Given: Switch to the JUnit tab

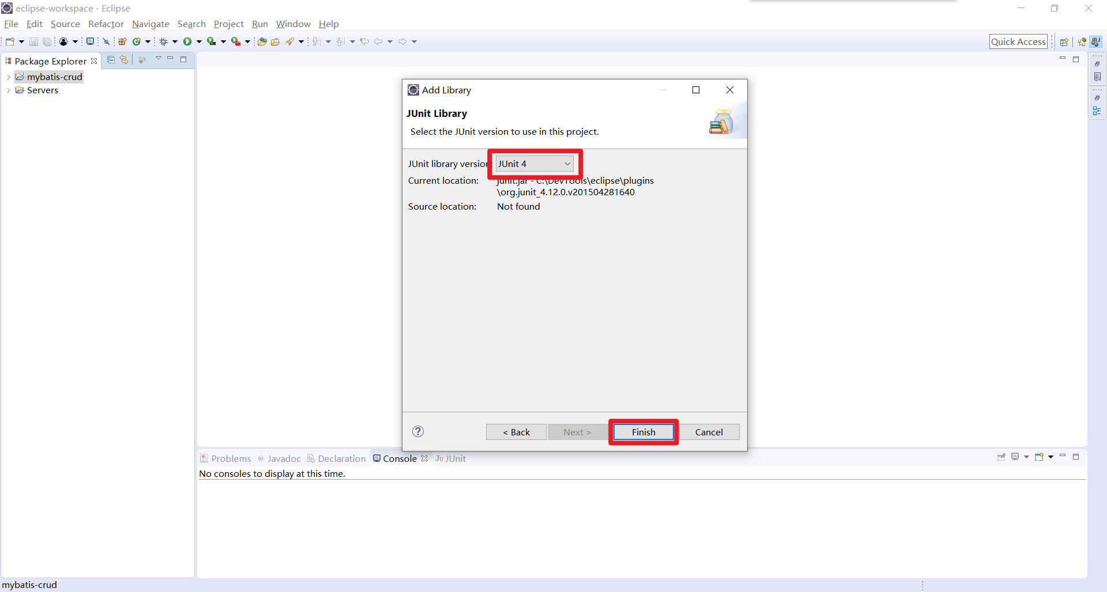Looking at the screenshot, I should pyautogui.click(x=451, y=458).
